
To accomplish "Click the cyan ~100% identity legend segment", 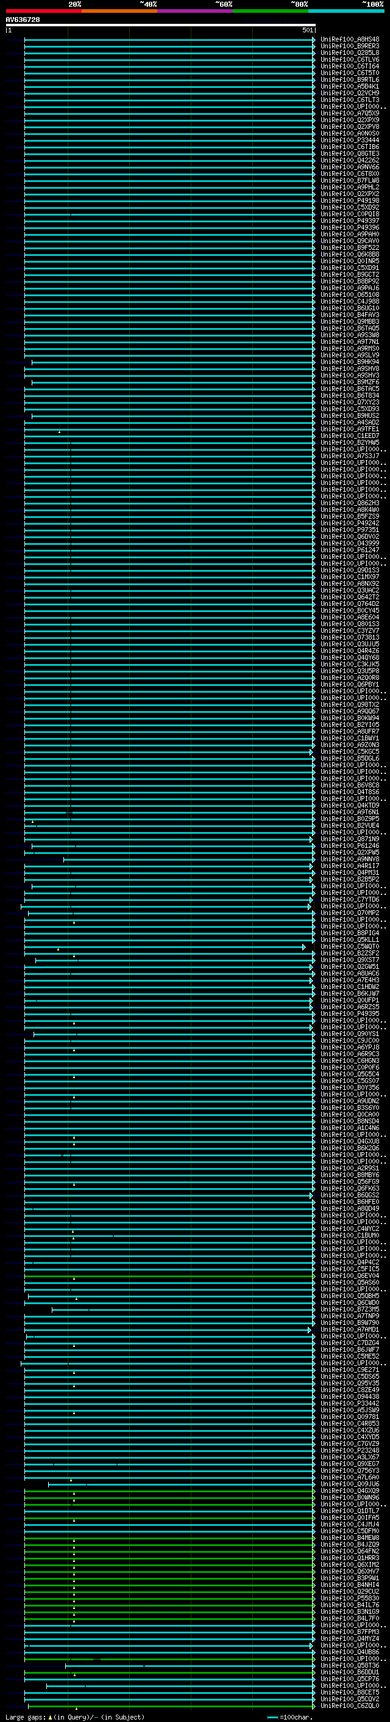I will [346, 11].
